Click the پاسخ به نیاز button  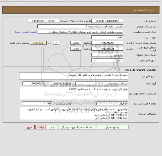coord(112,127)
